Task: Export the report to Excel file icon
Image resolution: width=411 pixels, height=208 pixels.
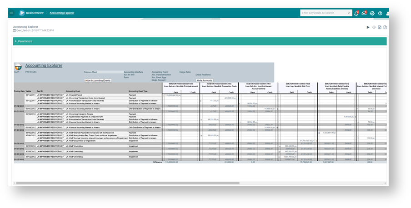Action: [379, 27]
